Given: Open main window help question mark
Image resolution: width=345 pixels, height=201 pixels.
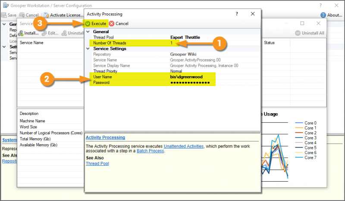Looking at the screenshot, I should point(320,5).
